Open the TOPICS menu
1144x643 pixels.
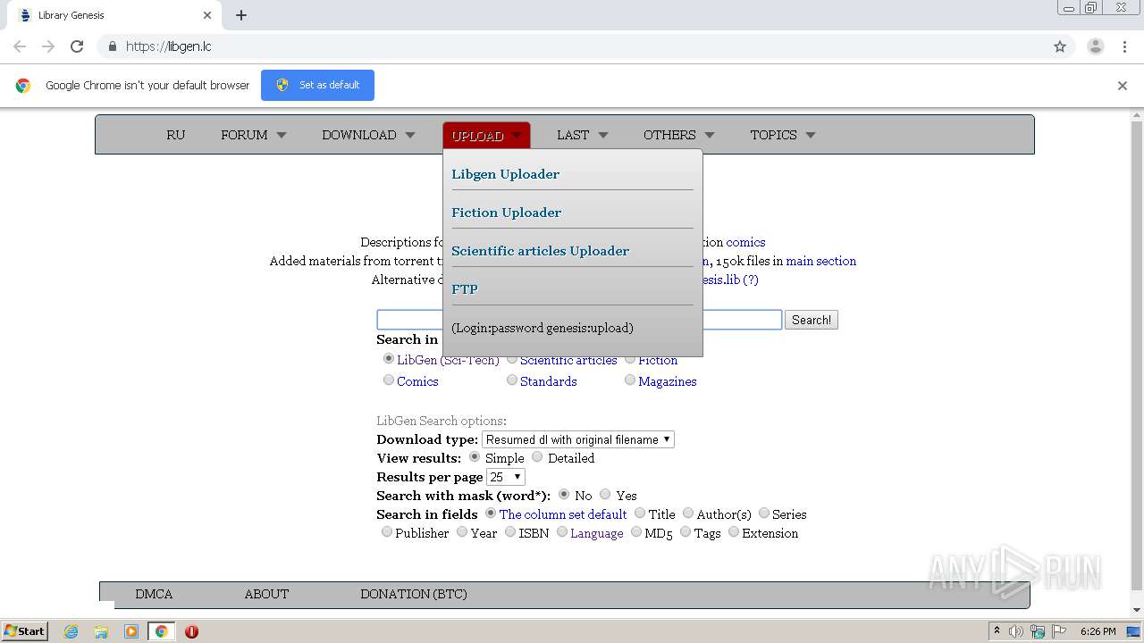783,135
